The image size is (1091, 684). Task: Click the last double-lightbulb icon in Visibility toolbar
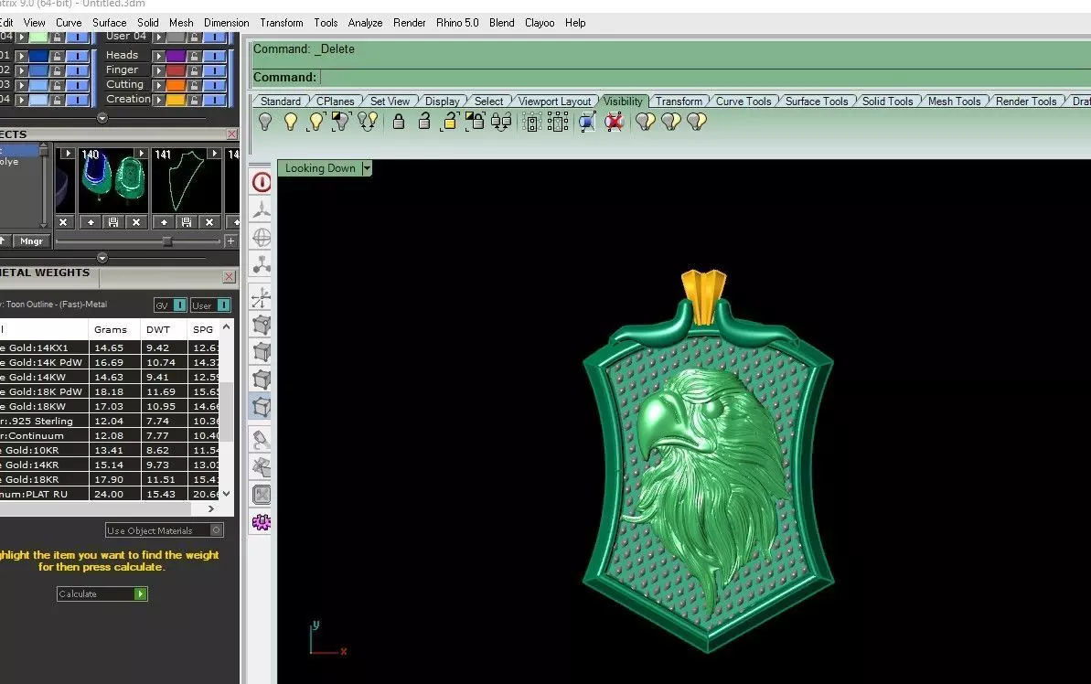coord(697,122)
